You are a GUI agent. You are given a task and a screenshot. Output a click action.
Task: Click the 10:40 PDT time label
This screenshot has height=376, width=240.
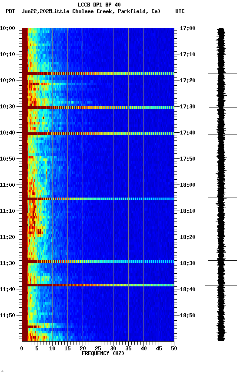click(x=7, y=133)
